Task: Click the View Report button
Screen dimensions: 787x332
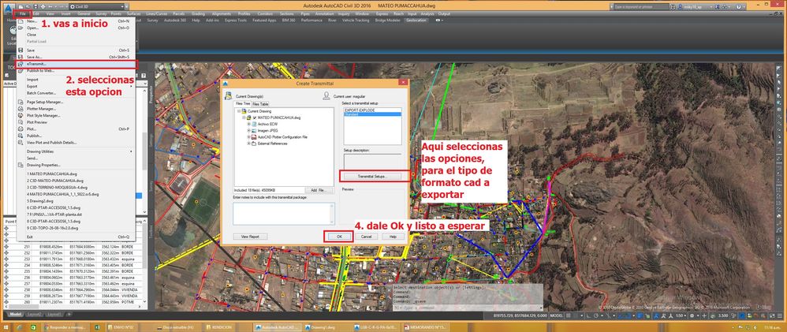Action: click(250, 236)
